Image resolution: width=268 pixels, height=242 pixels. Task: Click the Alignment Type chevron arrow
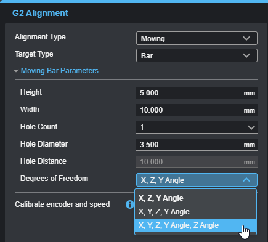(246, 38)
